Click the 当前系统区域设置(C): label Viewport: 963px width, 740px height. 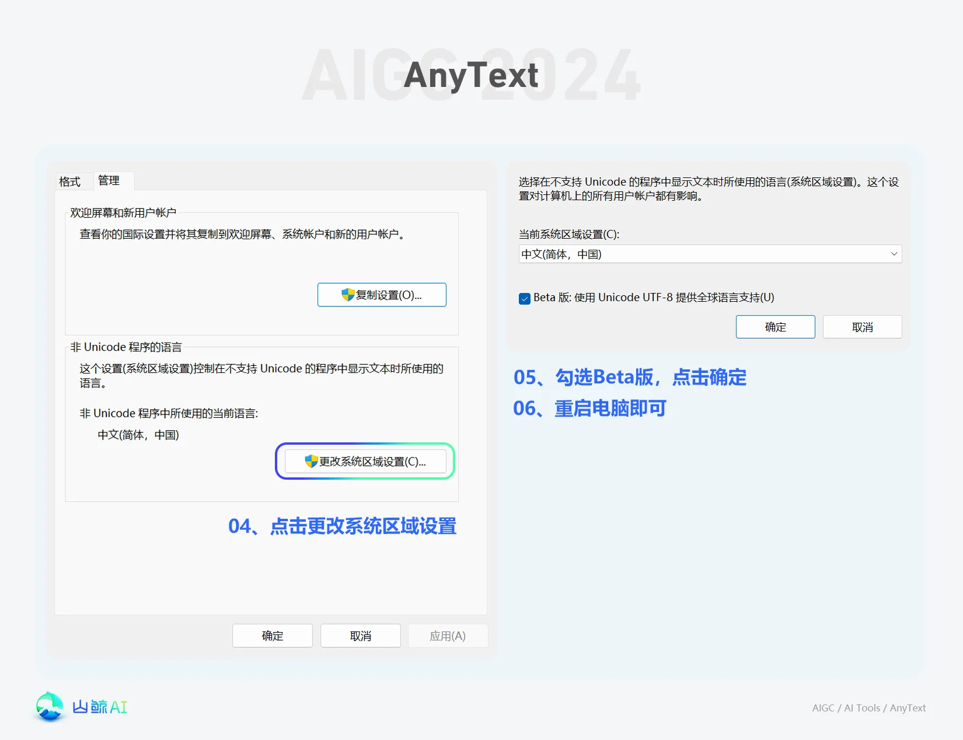point(569,234)
